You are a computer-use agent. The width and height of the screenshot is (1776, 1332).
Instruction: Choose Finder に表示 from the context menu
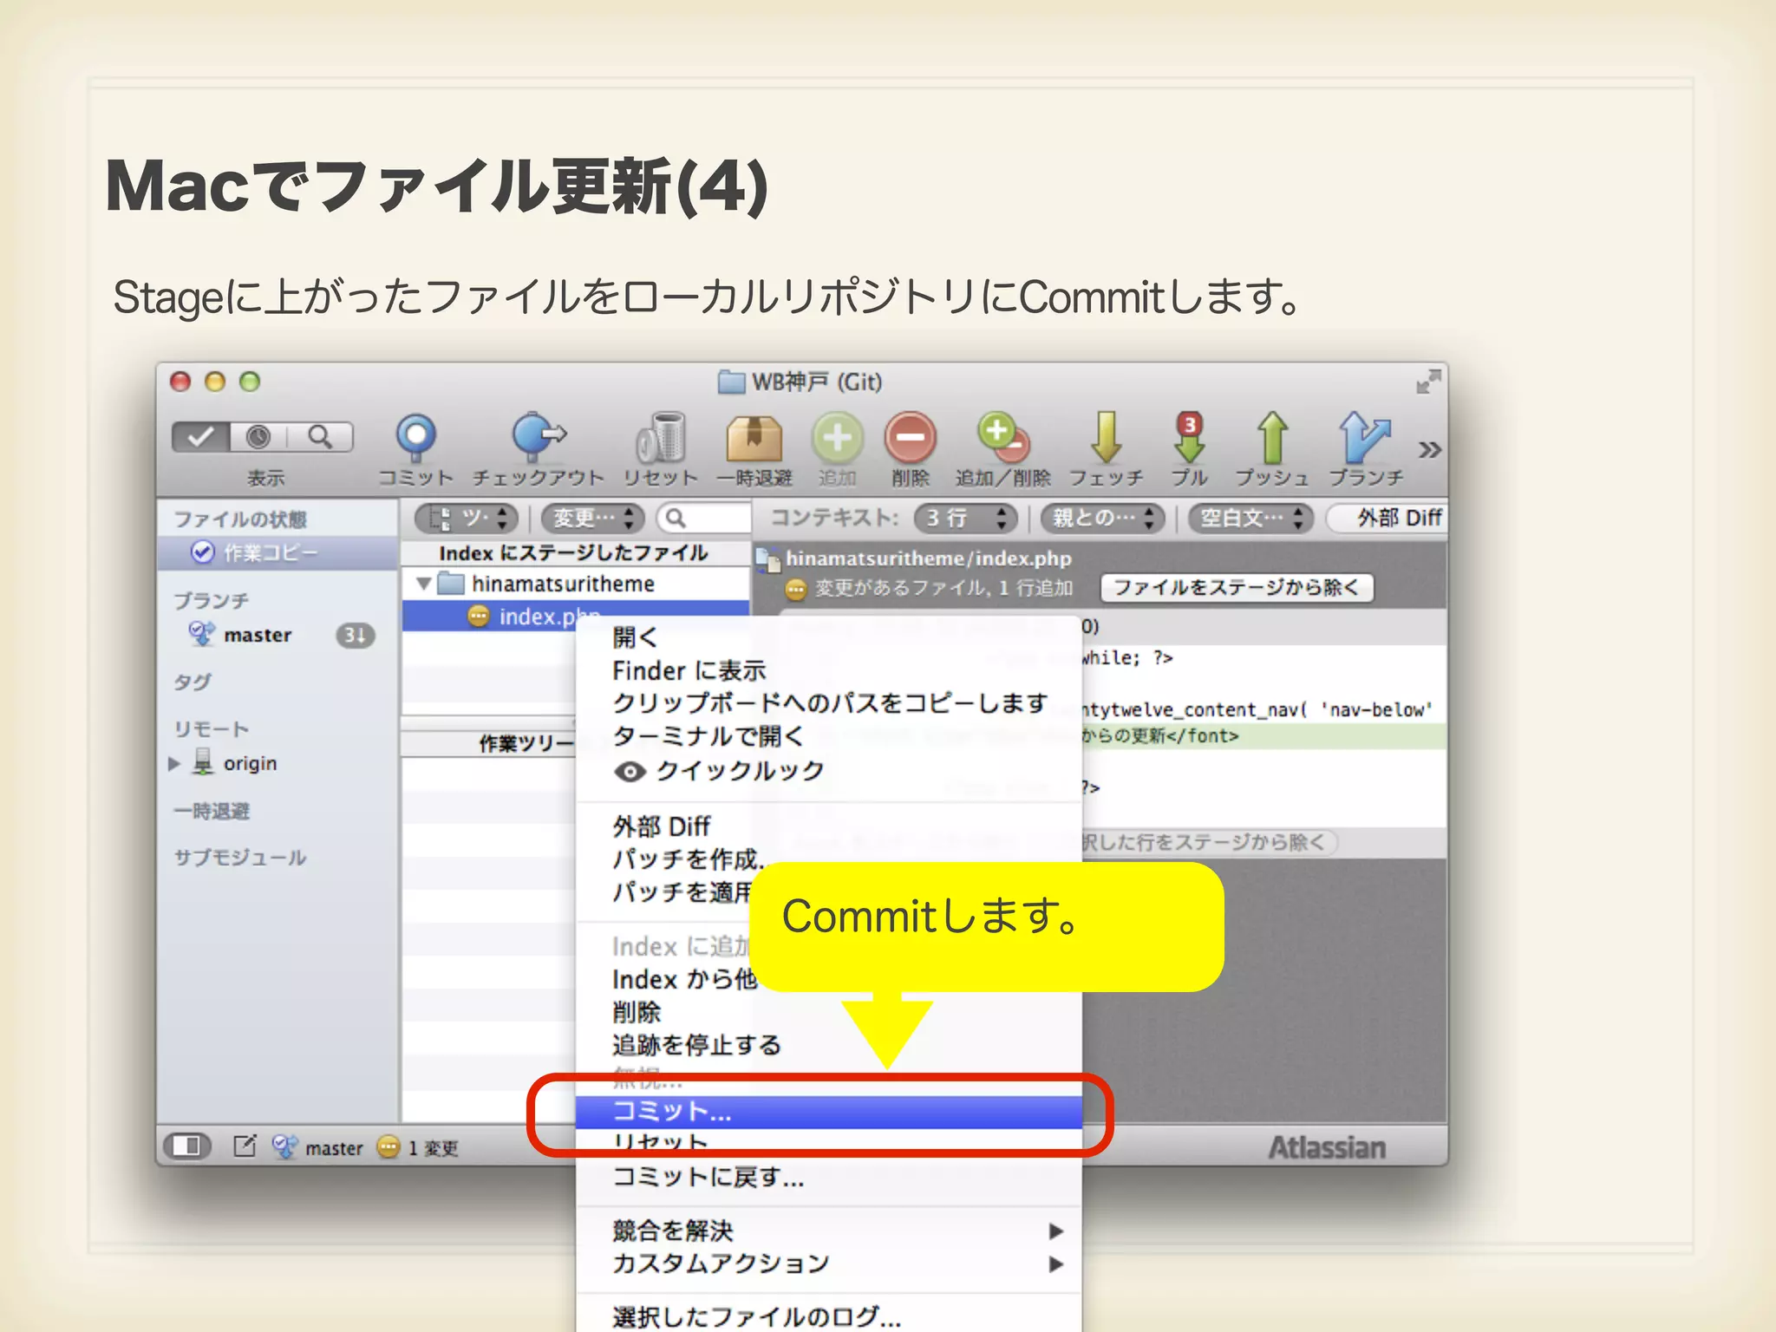689,670
